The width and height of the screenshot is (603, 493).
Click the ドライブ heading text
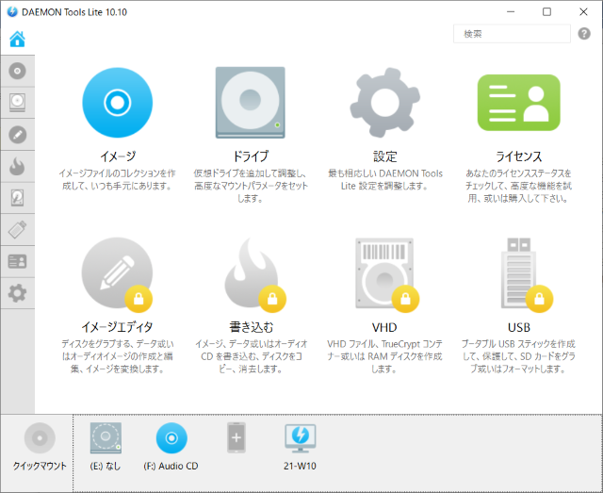point(251,156)
